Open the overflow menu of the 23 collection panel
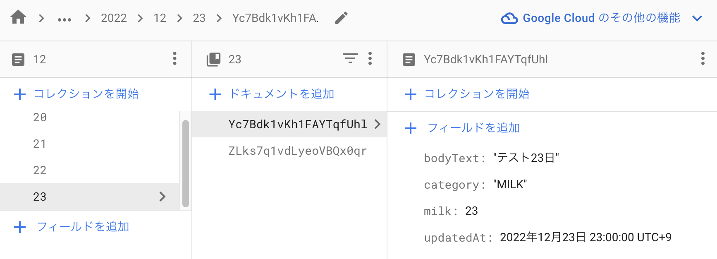This screenshot has height=259, width=717. (369, 59)
